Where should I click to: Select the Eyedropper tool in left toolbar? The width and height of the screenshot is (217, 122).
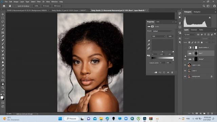[3, 36]
